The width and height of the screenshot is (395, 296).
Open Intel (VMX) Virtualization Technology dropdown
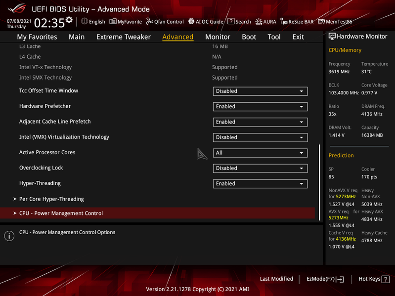click(x=260, y=137)
